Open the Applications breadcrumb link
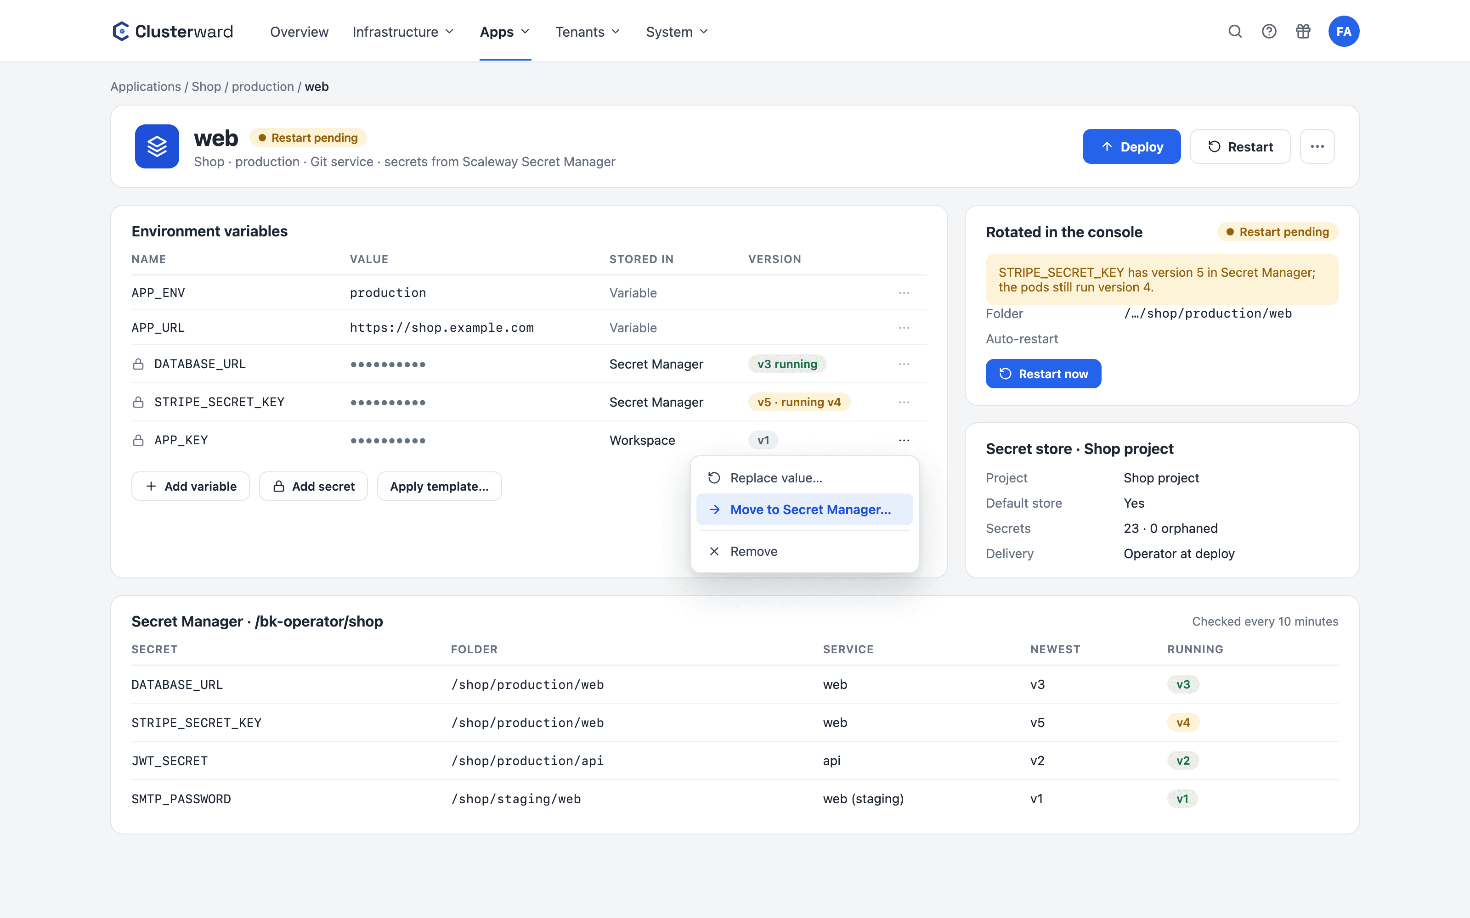This screenshot has width=1470, height=918. point(145,87)
